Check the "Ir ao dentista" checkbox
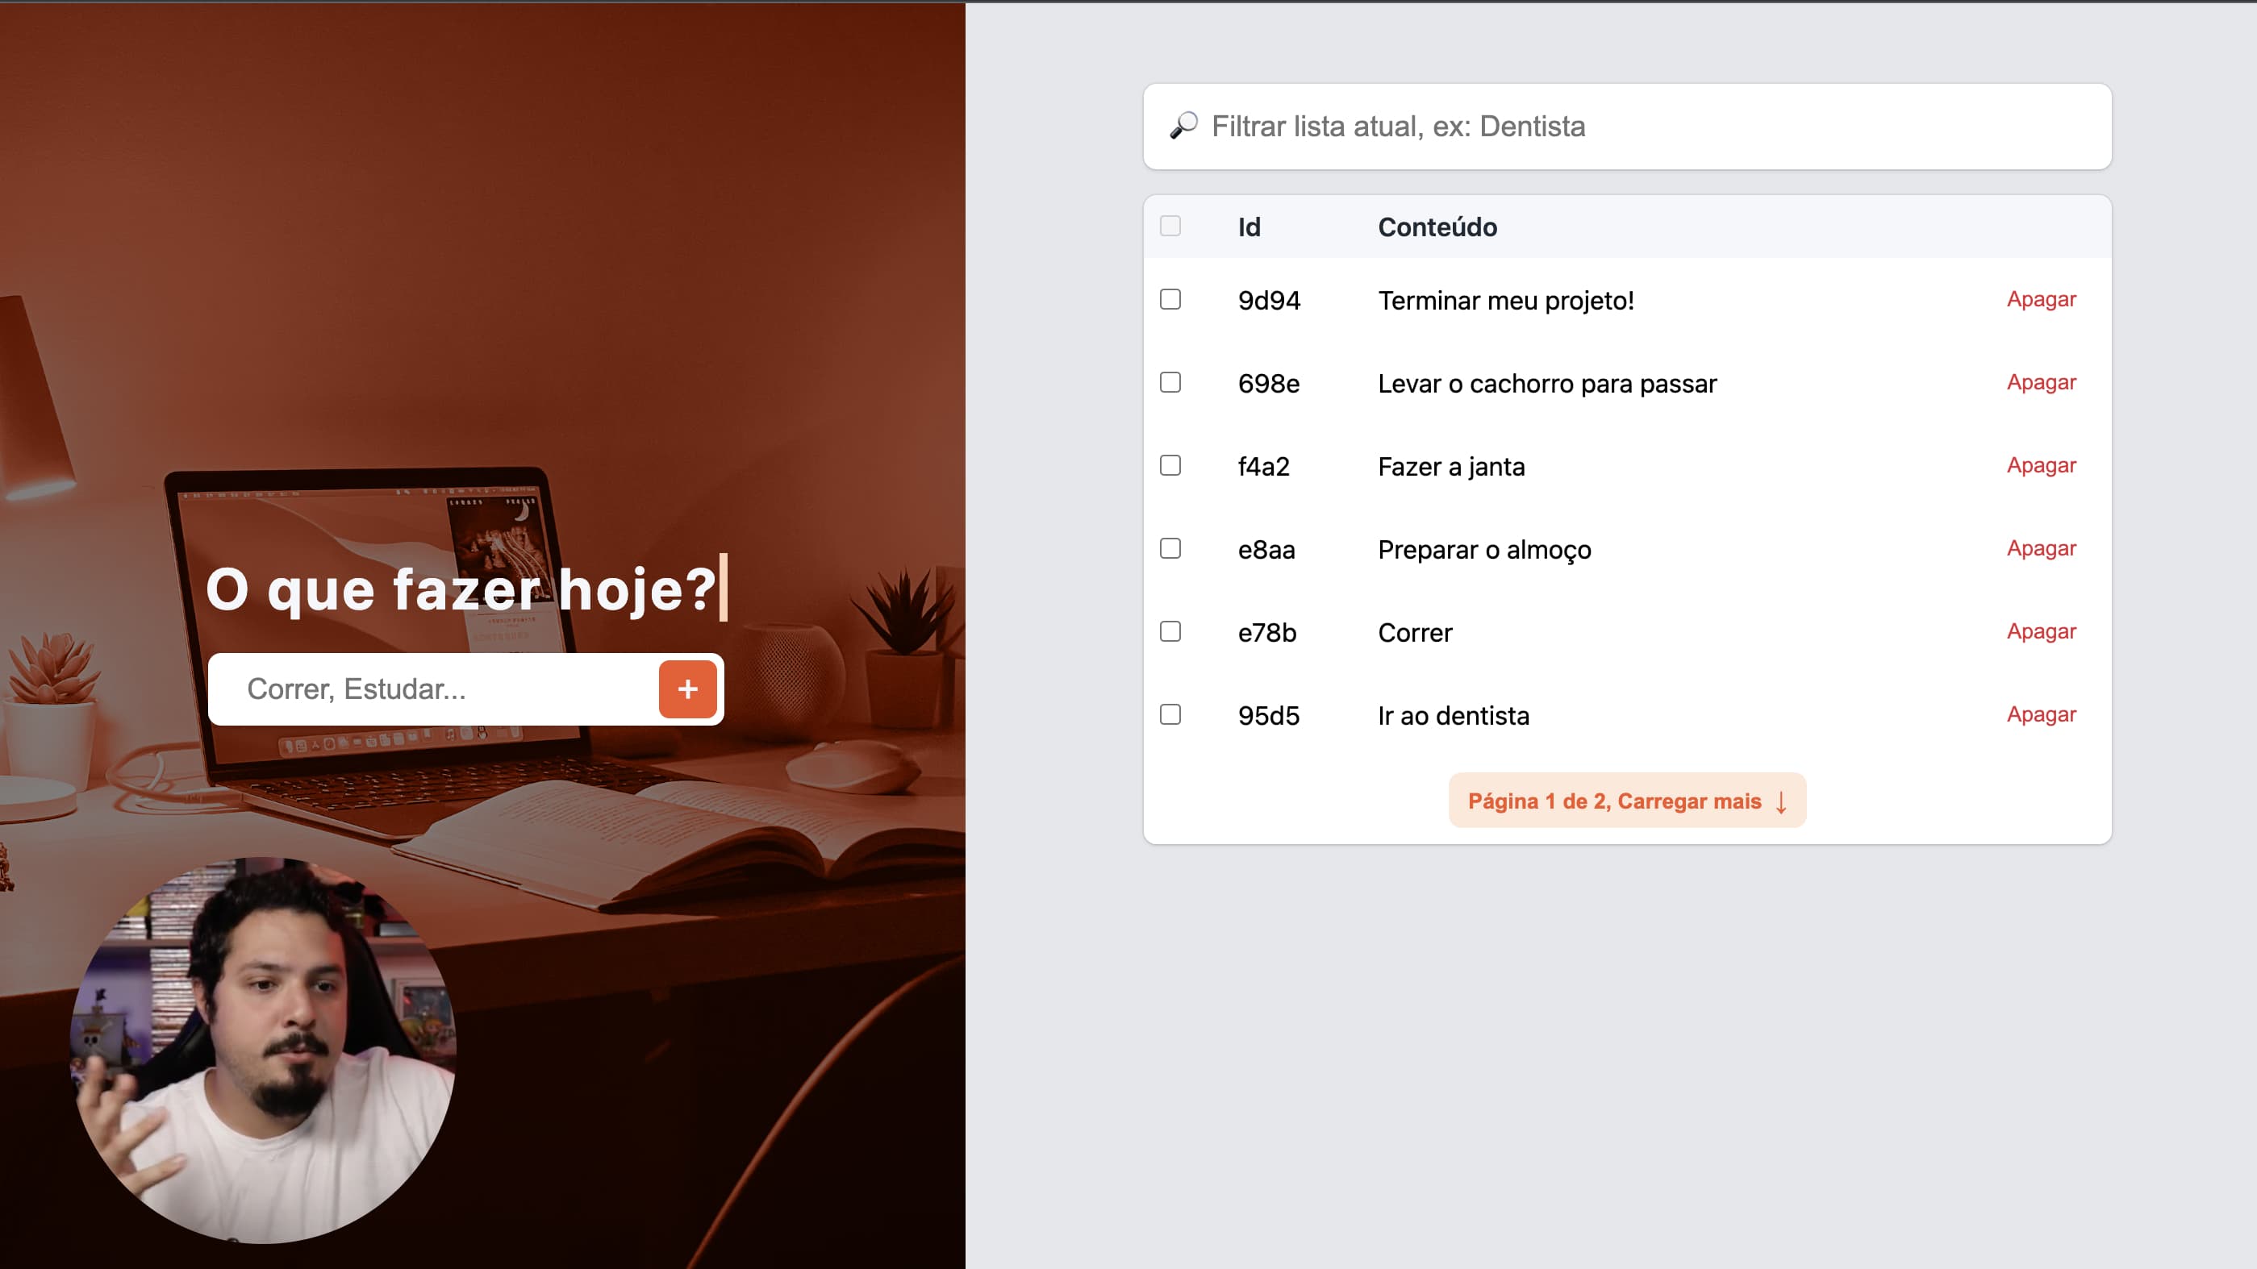This screenshot has height=1269, width=2257. point(1170,714)
